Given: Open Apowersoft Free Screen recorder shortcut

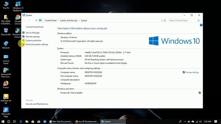Looking at the screenshot, I should click(x=6, y=73).
